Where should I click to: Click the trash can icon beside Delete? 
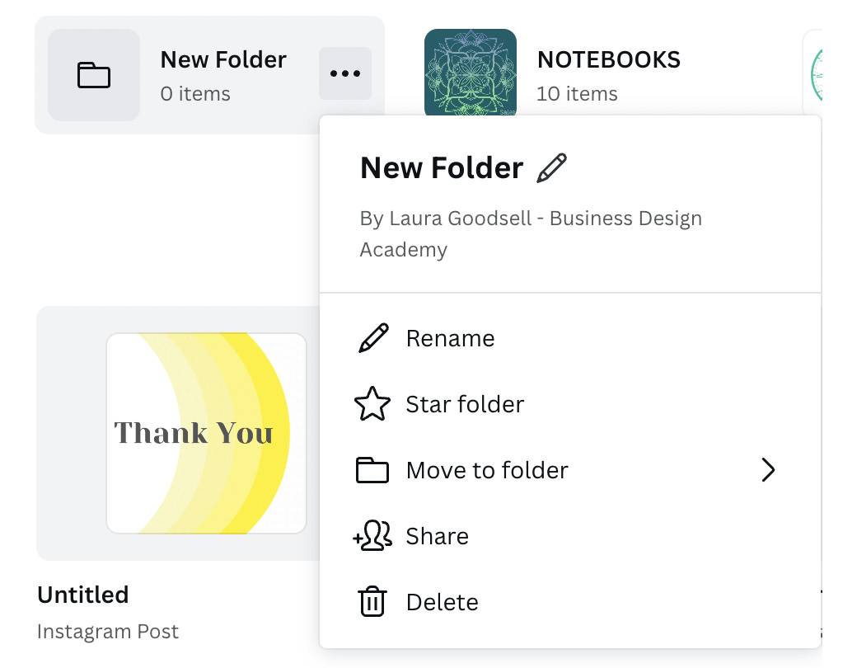pyautogui.click(x=372, y=601)
